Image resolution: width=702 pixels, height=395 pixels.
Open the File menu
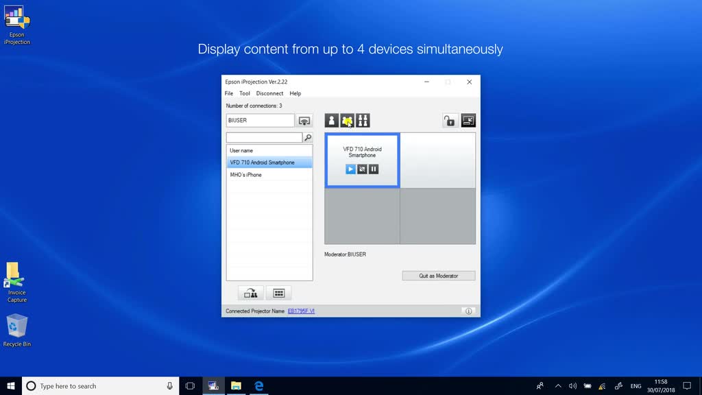click(229, 93)
